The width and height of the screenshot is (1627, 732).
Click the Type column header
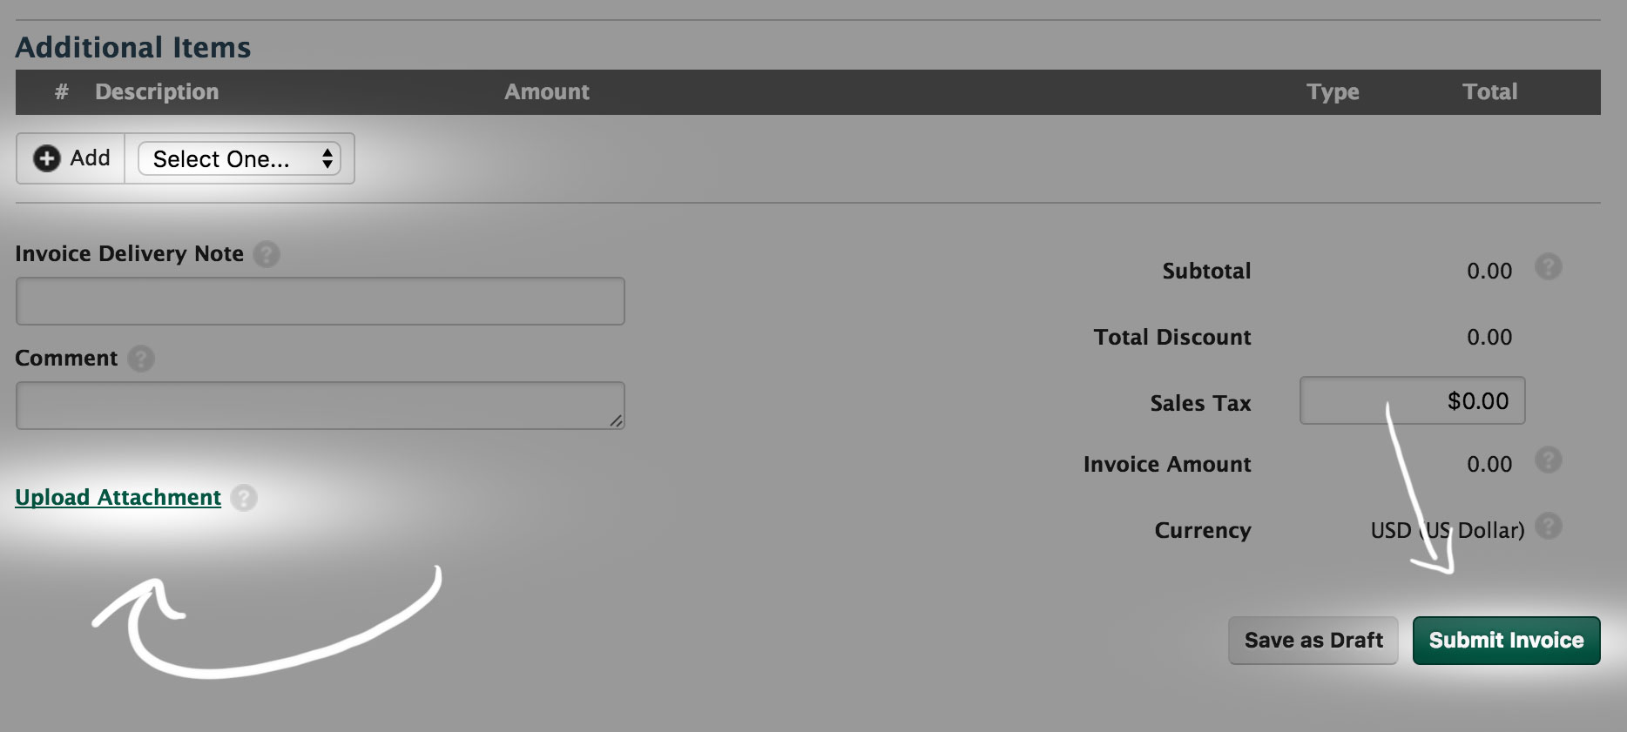click(x=1333, y=92)
